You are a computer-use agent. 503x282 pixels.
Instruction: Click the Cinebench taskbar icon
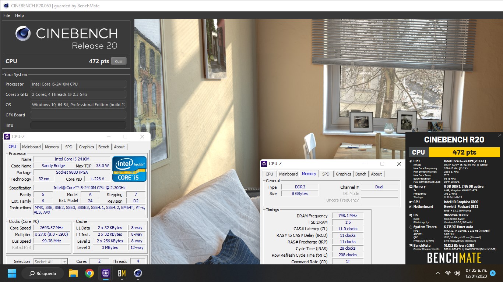[138, 273]
